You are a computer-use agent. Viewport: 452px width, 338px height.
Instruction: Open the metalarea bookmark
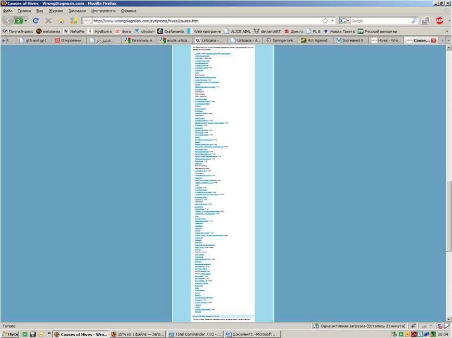[x=48, y=31]
